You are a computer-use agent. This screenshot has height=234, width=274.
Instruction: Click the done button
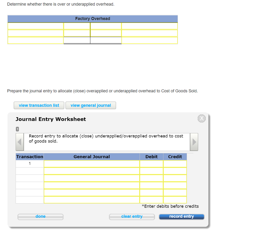(40, 216)
